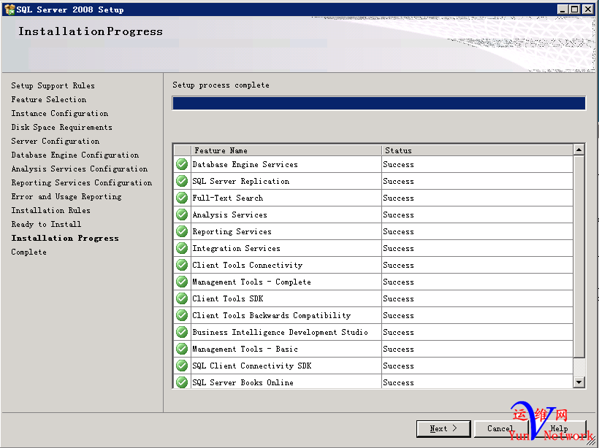Select the Analysis Services feature name
Image resolution: width=599 pixels, height=448 pixels.
(x=230, y=215)
